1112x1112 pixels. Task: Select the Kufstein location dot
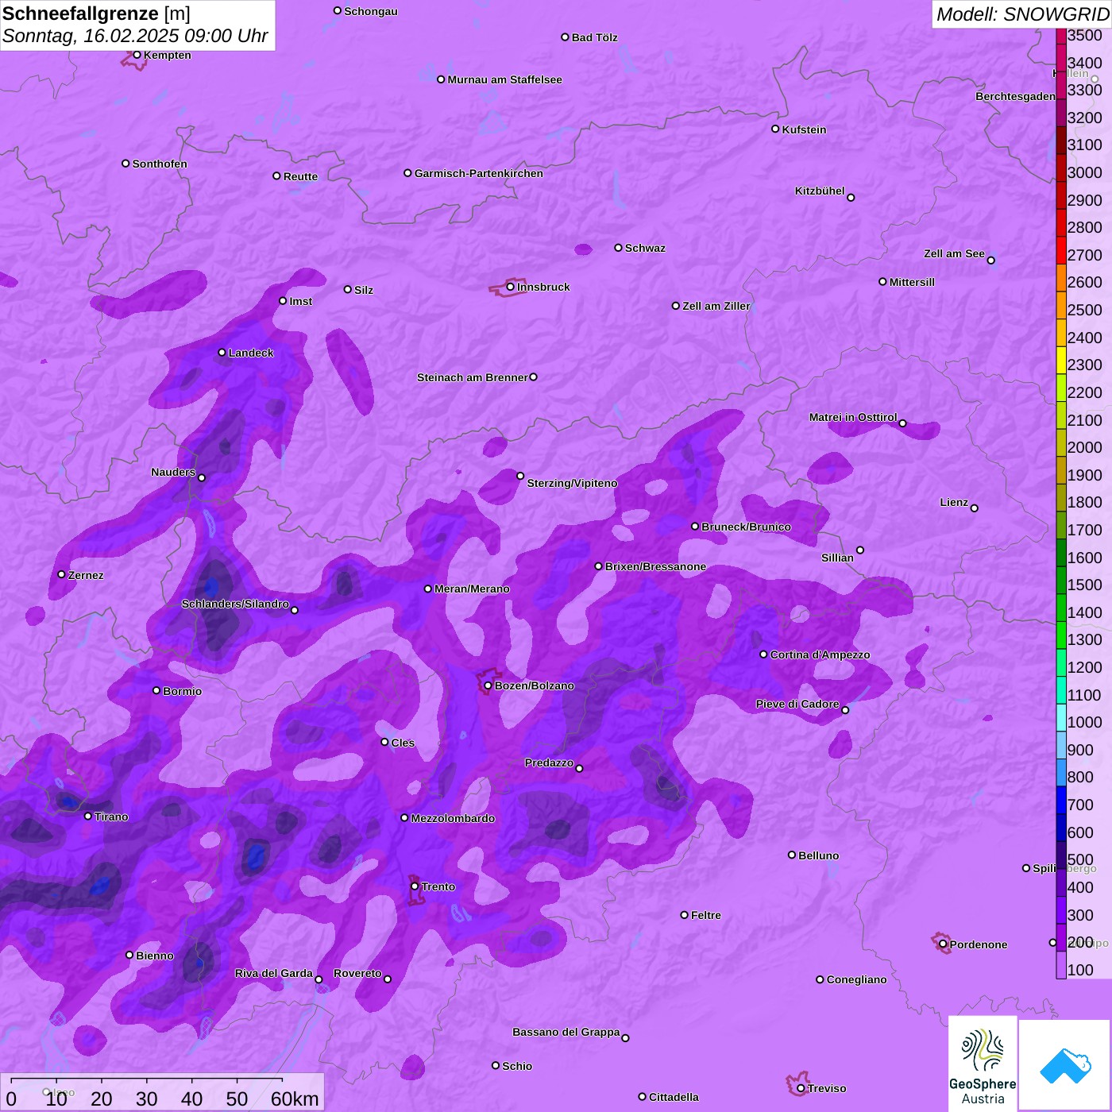point(775,129)
